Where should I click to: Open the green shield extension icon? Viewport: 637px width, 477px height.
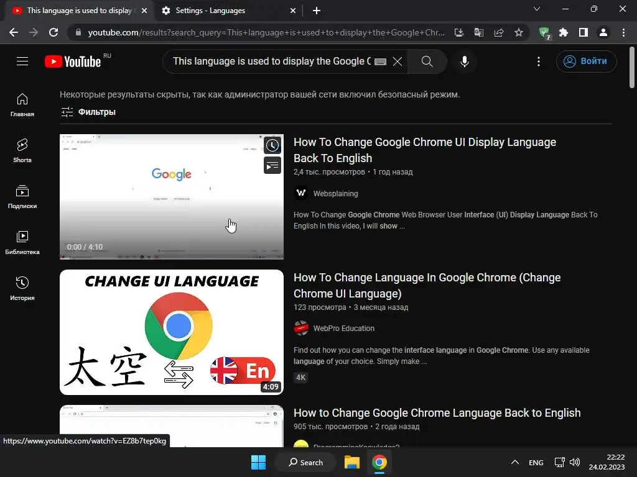[544, 33]
